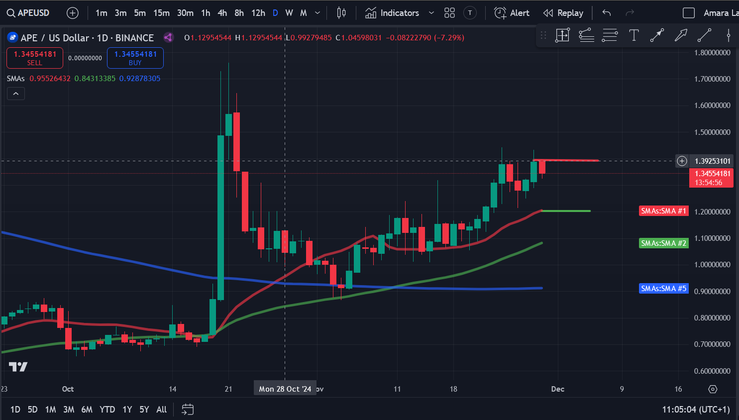Select the daily D interval
Viewport: 739px width, 420px height.
coord(275,13)
